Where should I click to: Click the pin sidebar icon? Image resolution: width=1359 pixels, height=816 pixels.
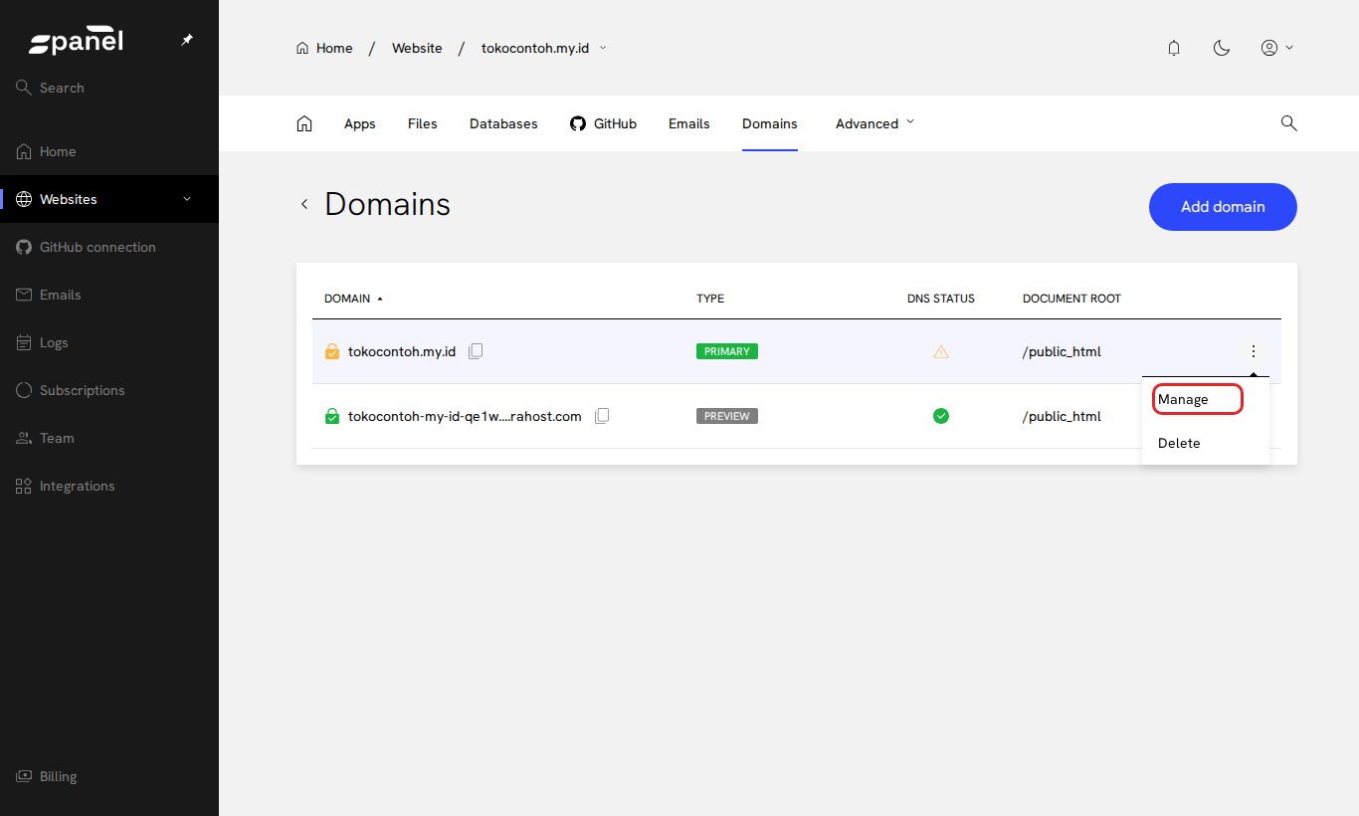(x=187, y=40)
